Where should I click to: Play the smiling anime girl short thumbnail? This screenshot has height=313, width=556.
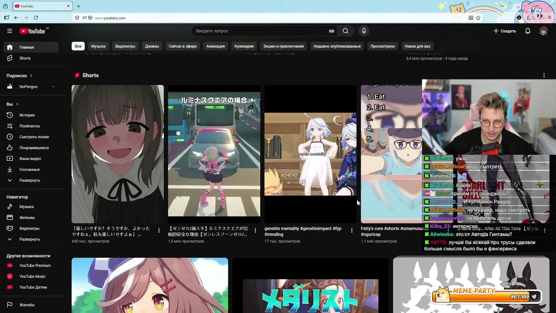[118, 154]
